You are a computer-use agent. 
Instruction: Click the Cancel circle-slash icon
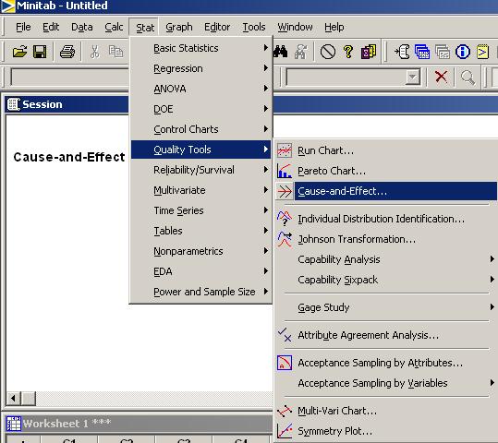click(328, 52)
